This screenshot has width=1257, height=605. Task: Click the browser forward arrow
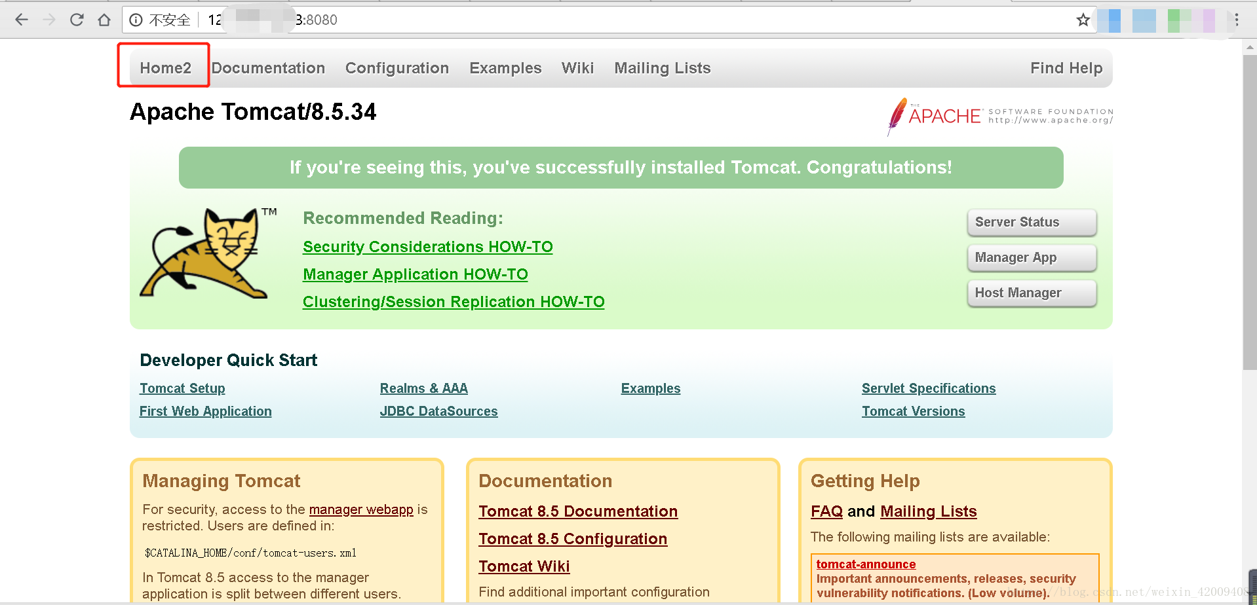click(49, 20)
